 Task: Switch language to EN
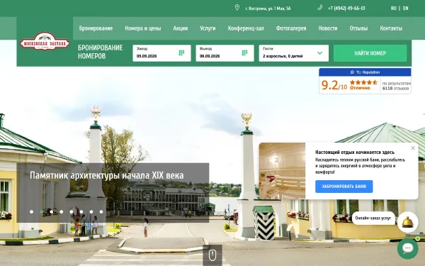click(x=405, y=8)
